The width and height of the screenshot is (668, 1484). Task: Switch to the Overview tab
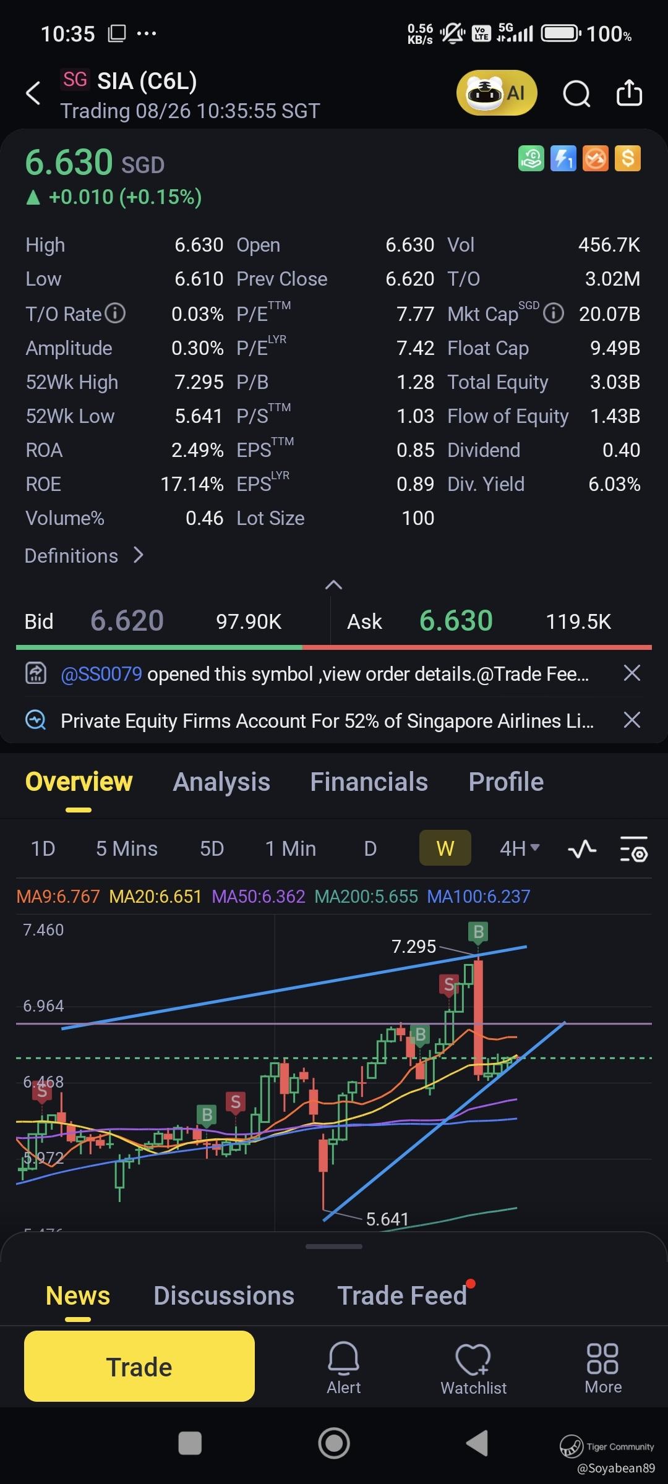click(x=79, y=782)
